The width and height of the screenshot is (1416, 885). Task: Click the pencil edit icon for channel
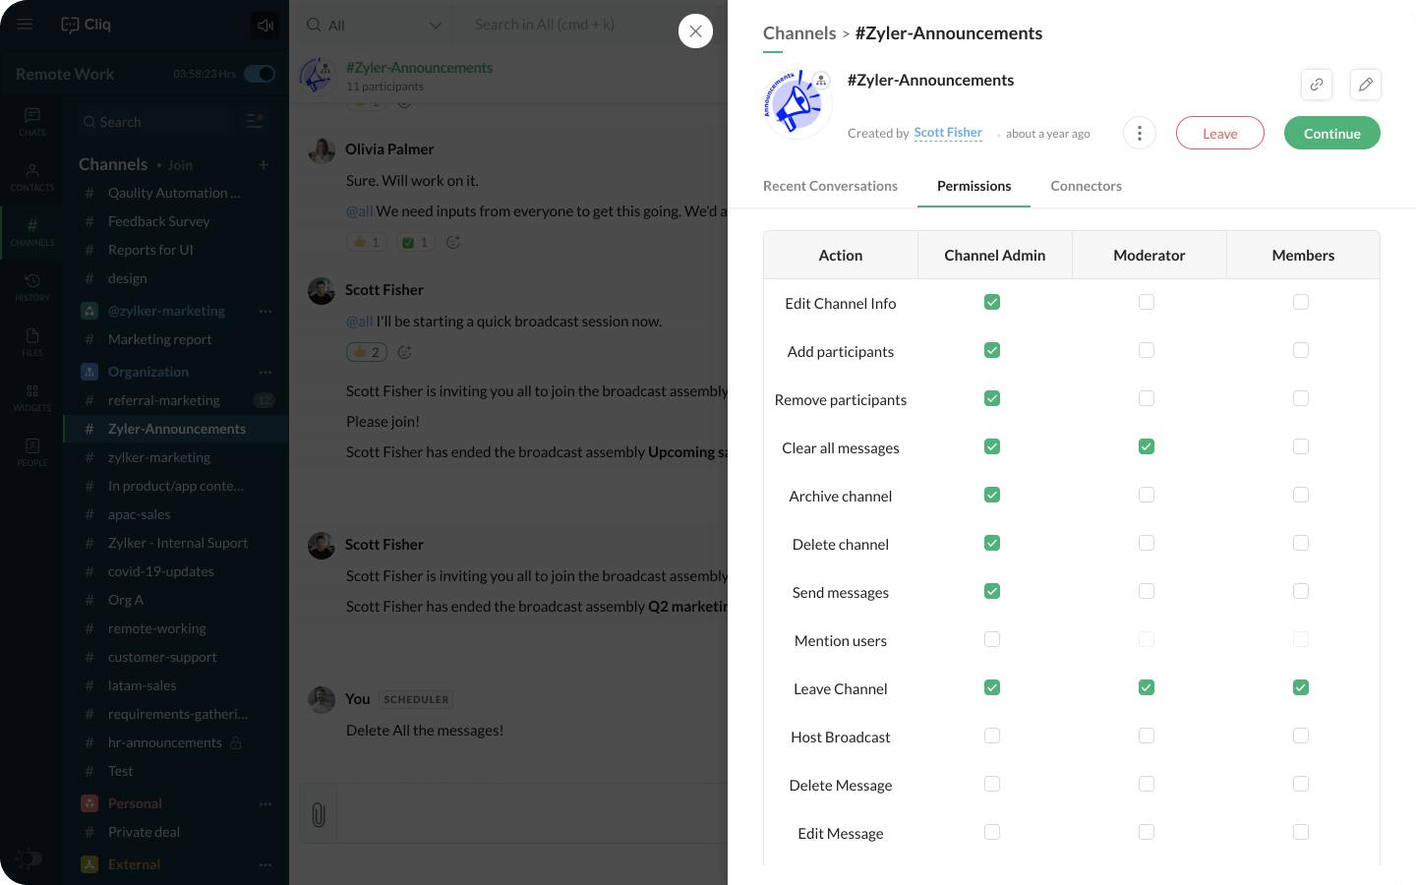tap(1365, 85)
